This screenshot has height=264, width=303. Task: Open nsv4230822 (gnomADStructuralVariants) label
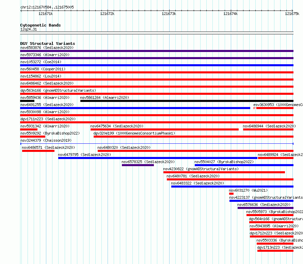click(x=201, y=169)
